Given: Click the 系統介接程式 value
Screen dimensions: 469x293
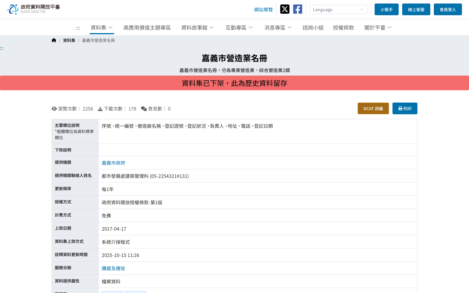Looking at the screenshot, I should point(116,242).
